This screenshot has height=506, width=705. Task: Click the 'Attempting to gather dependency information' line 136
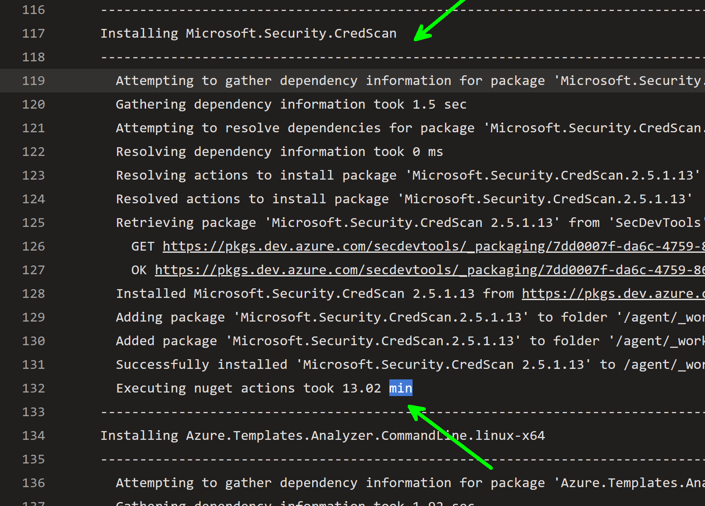(x=307, y=482)
